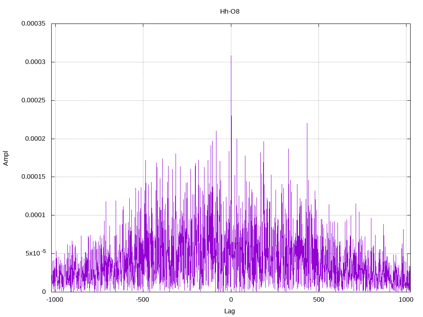Click the -500 x-axis tick label
The width and height of the screenshot is (423, 317).
pos(143,300)
